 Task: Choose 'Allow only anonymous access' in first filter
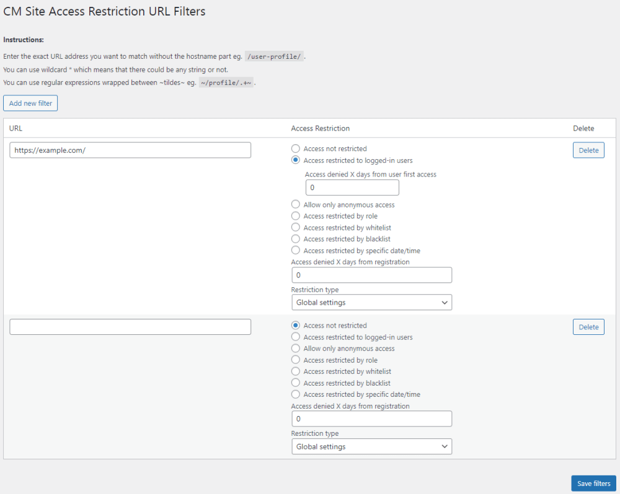(296, 205)
